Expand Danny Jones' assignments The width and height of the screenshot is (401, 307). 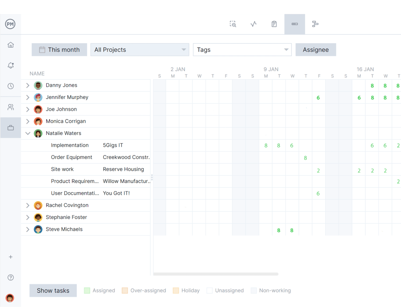28,85
